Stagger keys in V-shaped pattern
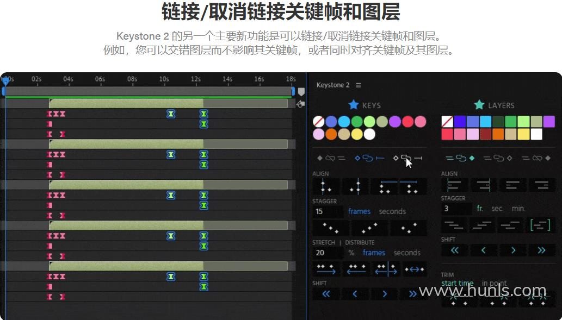The width and height of the screenshot is (562, 320). 409,228
